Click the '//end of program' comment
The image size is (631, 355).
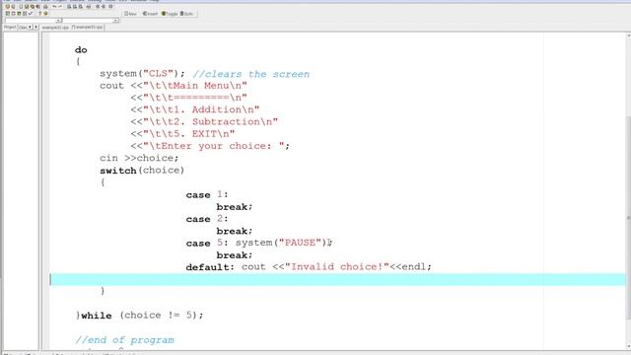(125, 340)
